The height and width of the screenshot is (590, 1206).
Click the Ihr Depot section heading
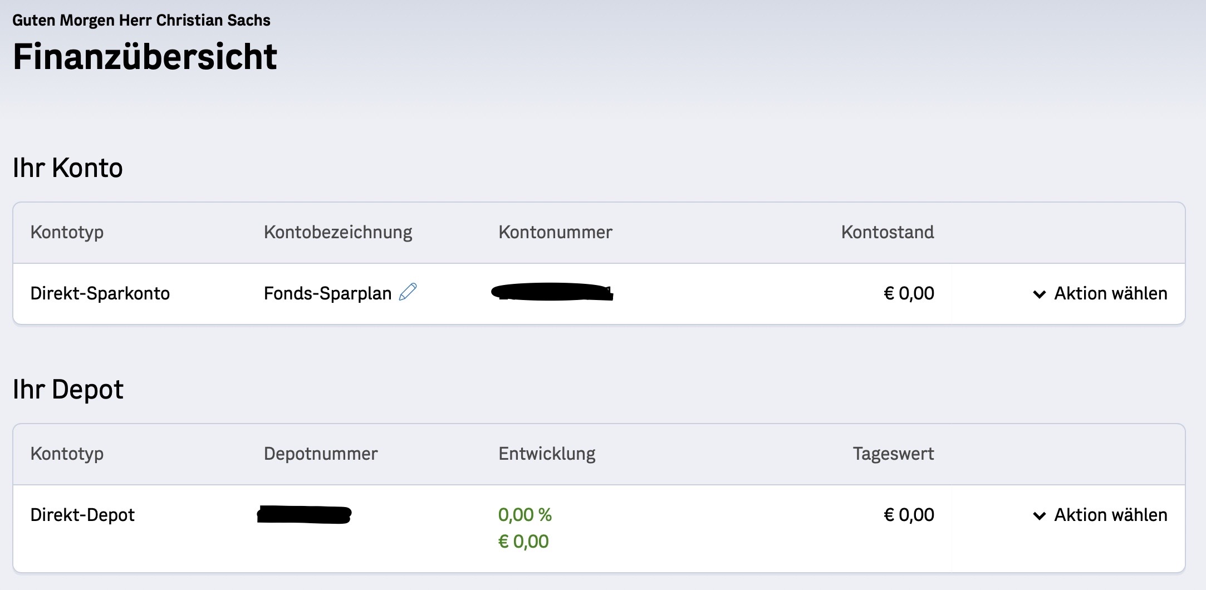68,389
